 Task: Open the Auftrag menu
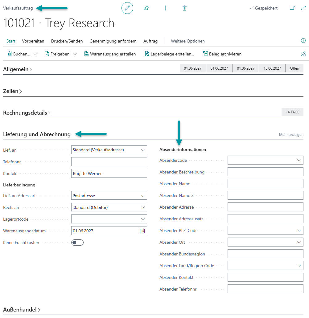[150, 41]
